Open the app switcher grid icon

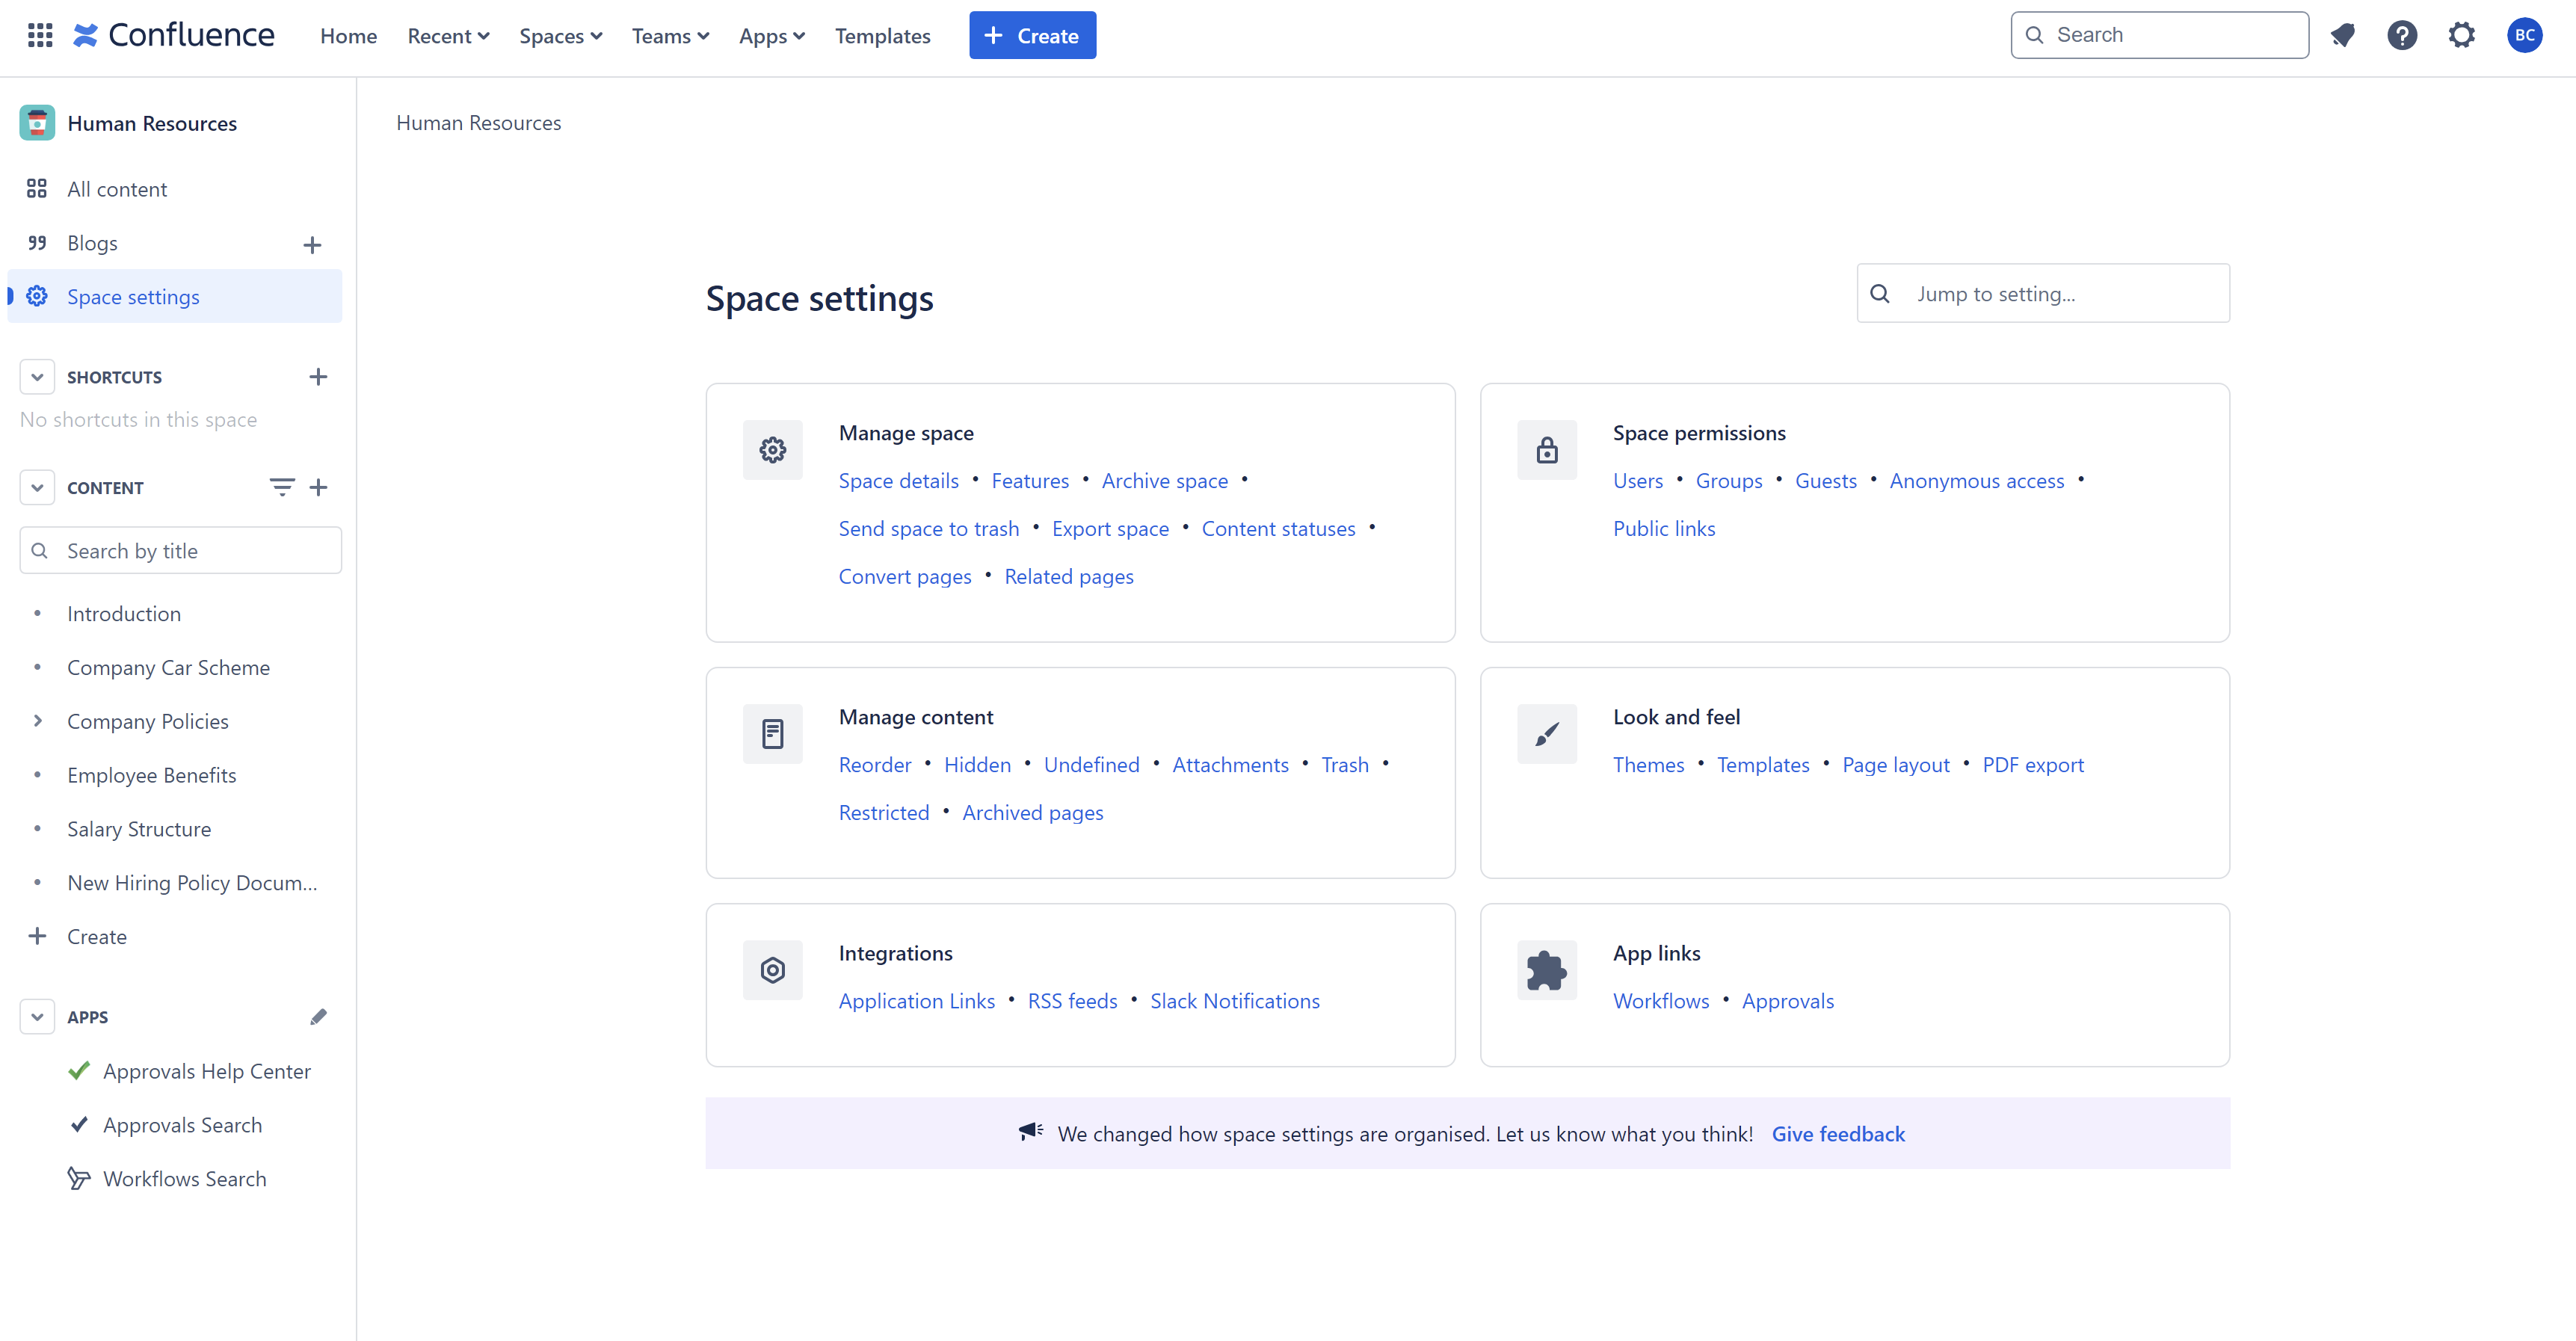tap(40, 36)
